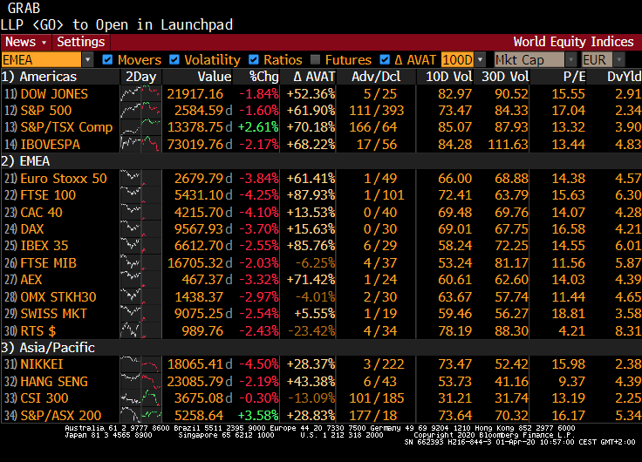Select the Americas section header
Image resolution: width=642 pixels, height=462 pixels.
39,77
